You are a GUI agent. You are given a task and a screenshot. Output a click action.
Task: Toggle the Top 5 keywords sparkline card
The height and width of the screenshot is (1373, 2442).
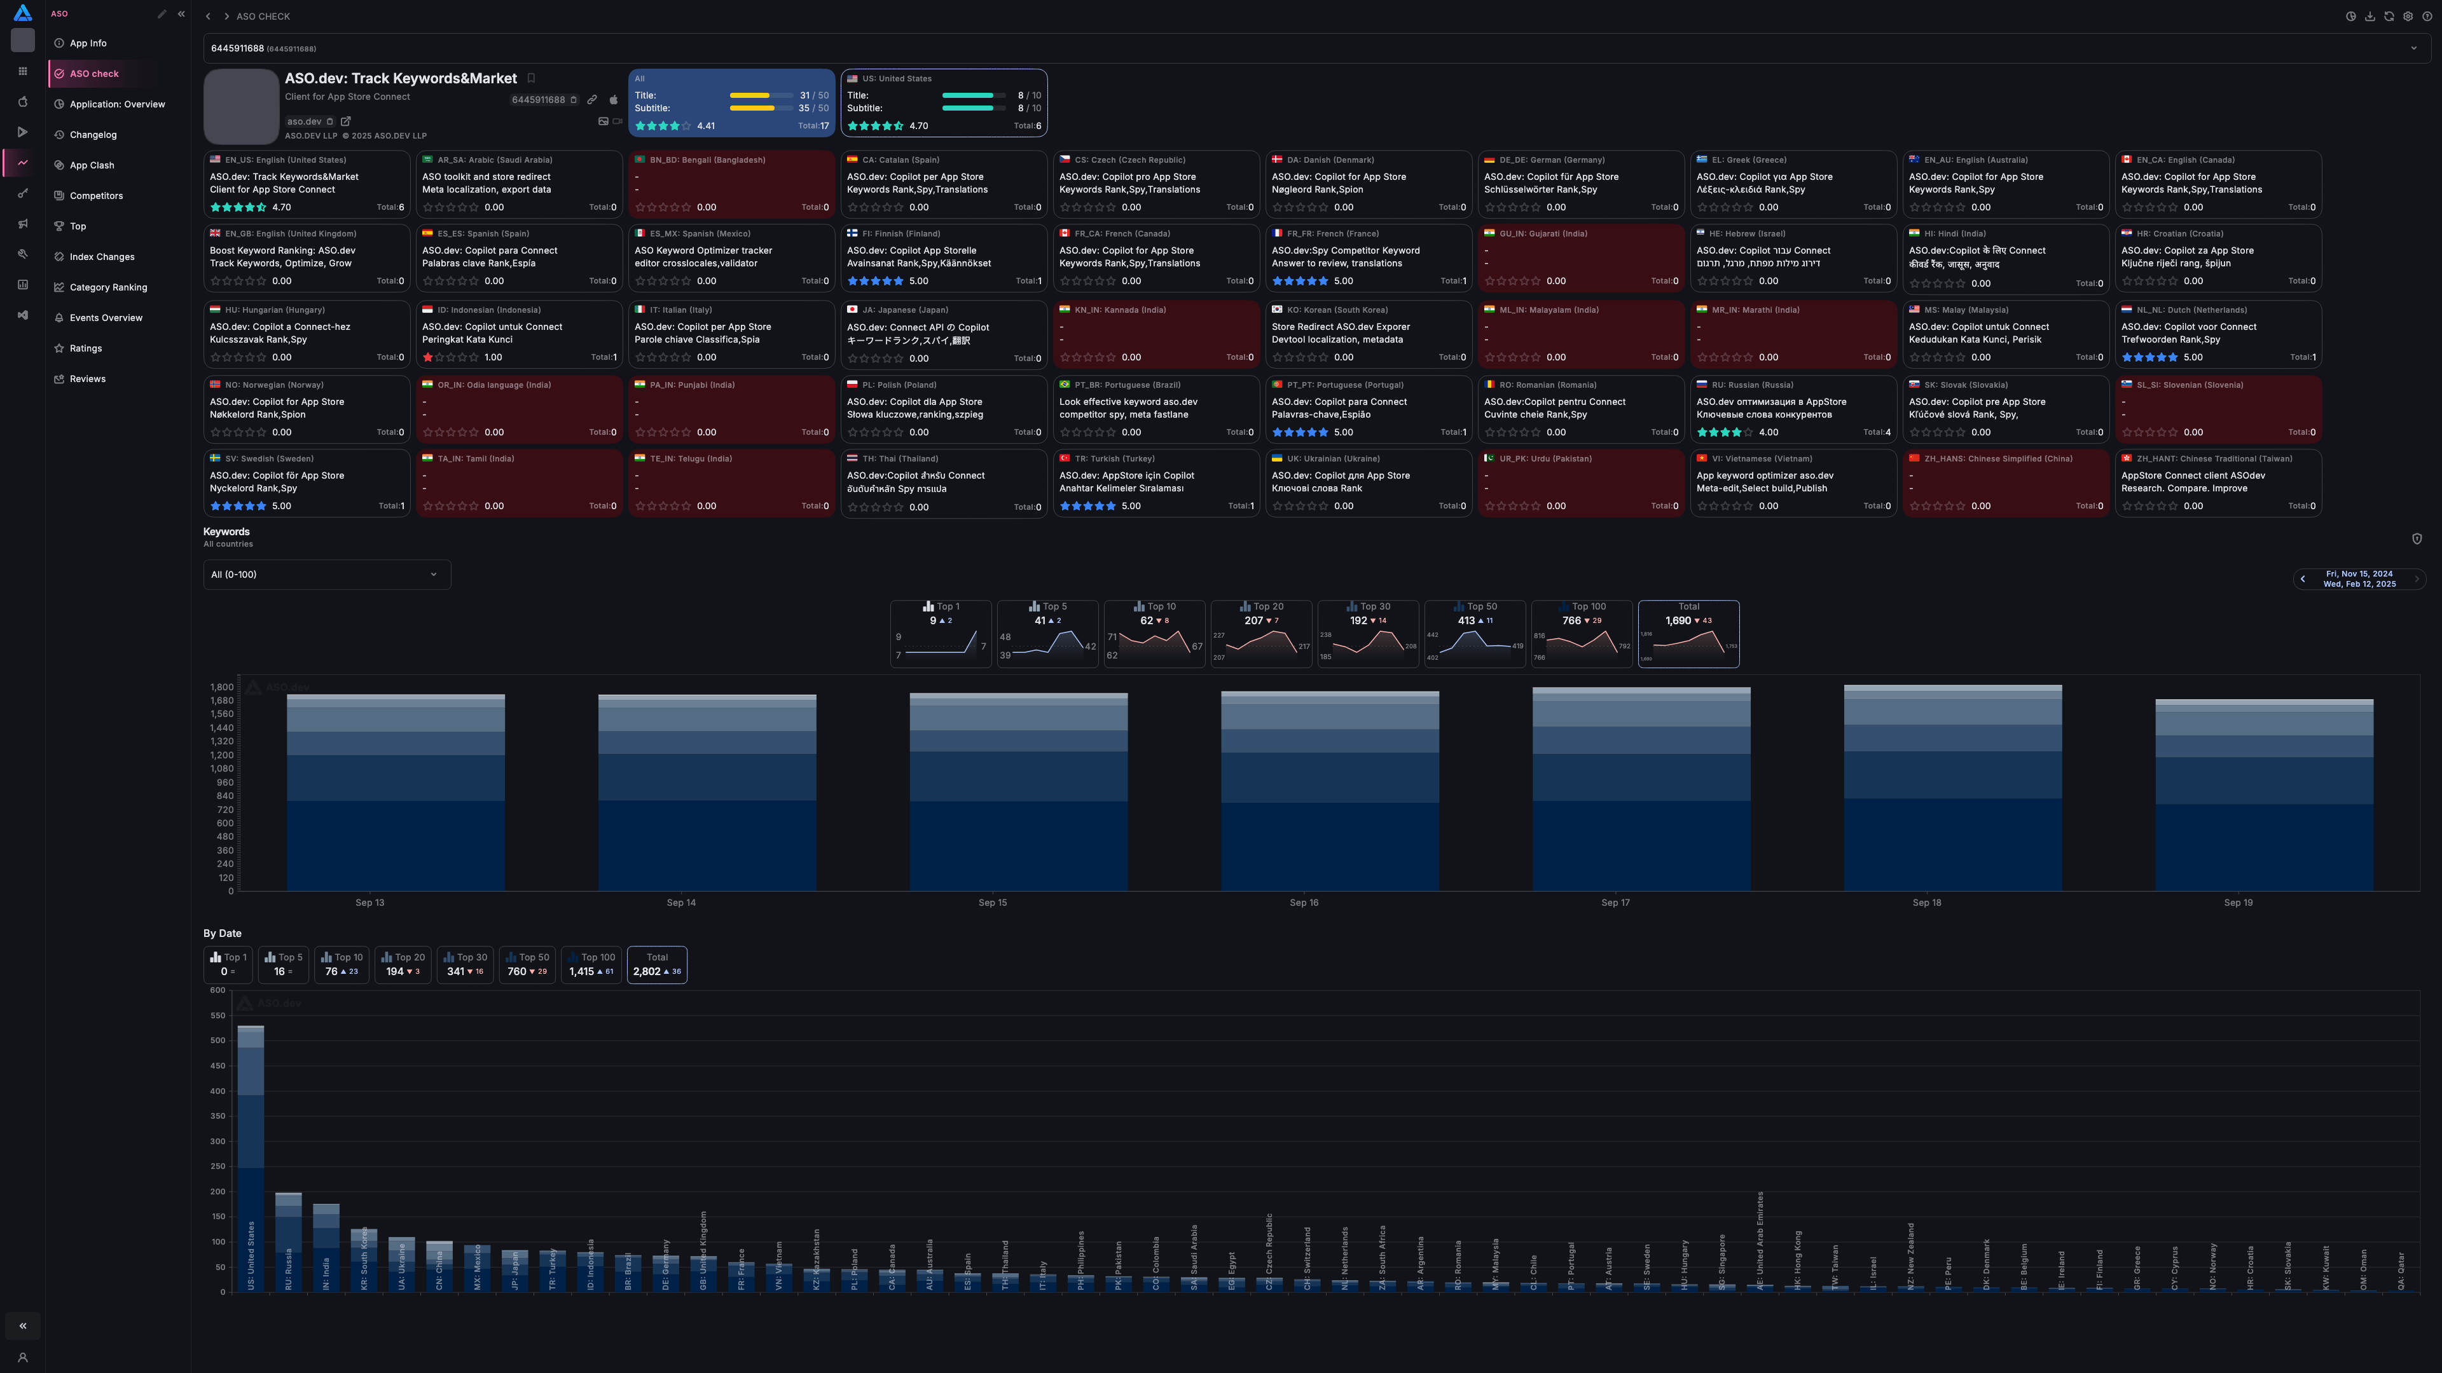pyautogui.click(x=1047, y=634)
